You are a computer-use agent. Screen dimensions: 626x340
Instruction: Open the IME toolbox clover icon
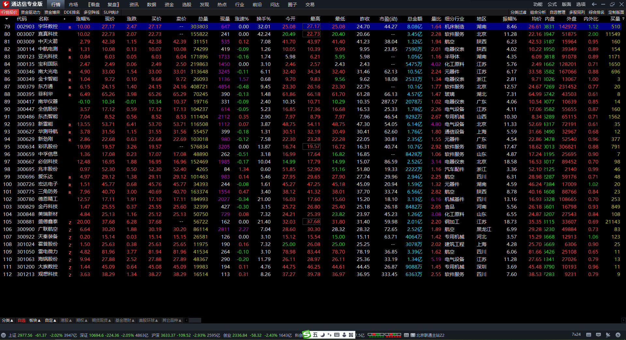pyautogui.click(x=351, y=335)
